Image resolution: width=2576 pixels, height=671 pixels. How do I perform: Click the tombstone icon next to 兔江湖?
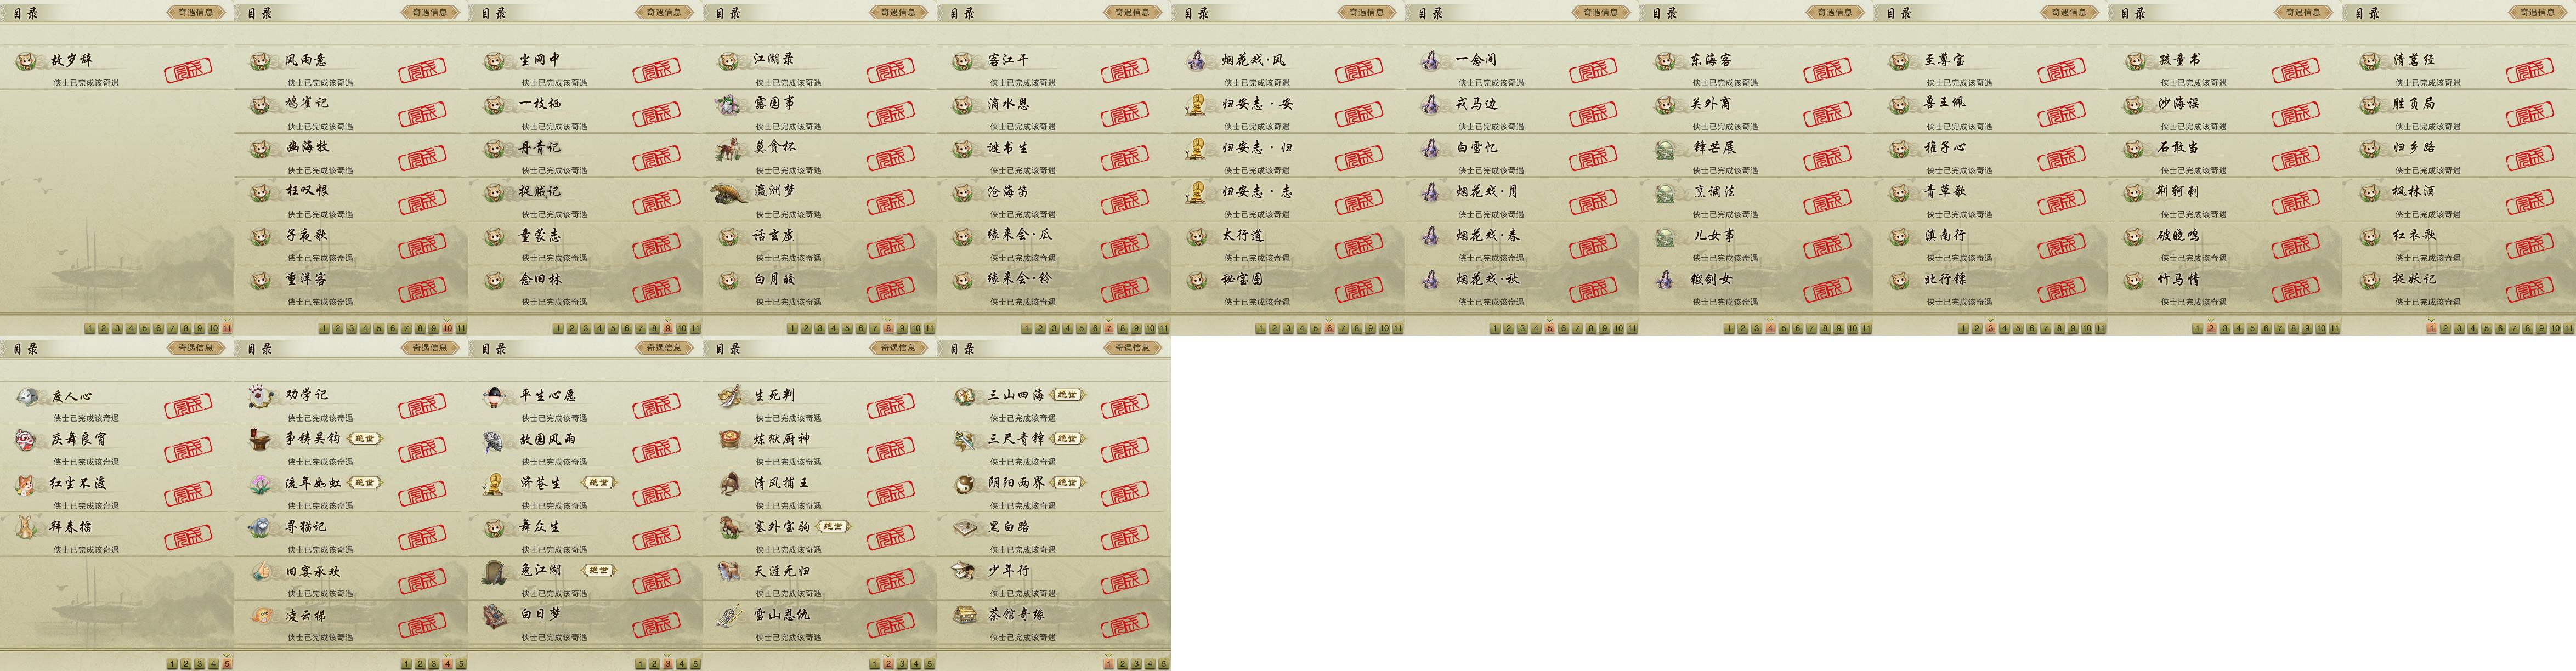(496, 571)
